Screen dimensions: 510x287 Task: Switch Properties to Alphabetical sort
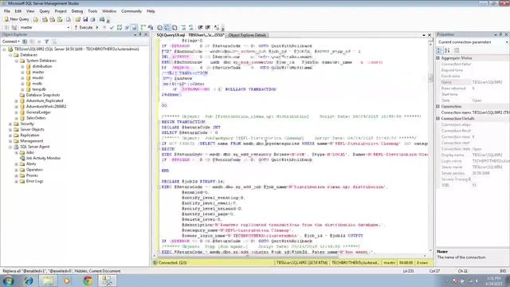click(447, 50)
